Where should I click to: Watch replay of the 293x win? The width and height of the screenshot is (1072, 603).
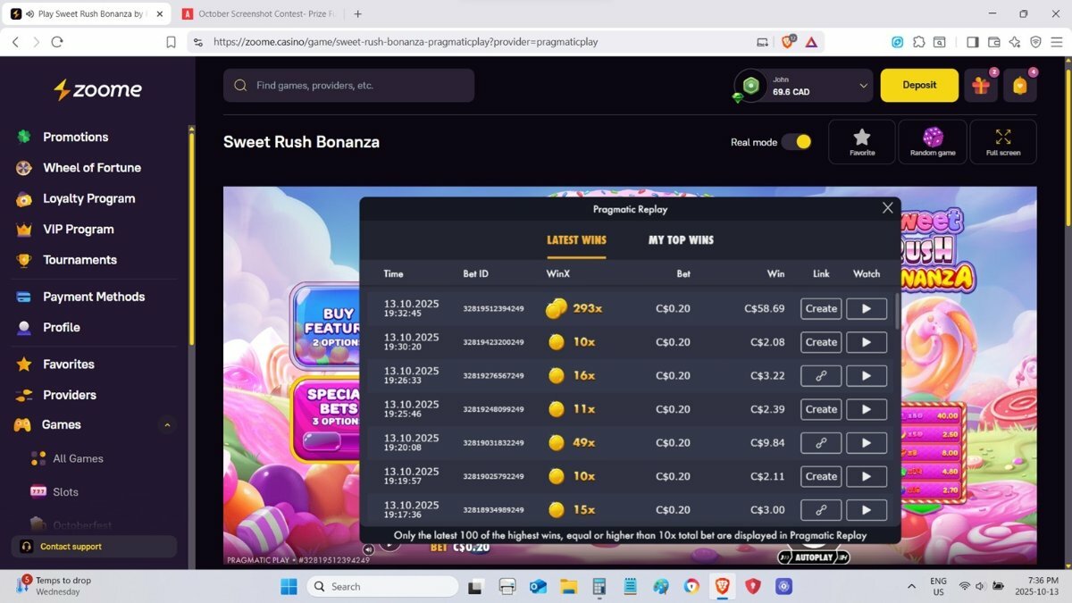pos(866,309)
